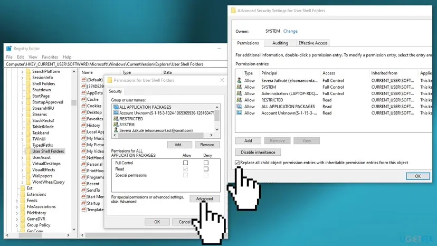This screenshot has height=246, width=437.
Task: Expand the VisualEffects tree node
Action: pos(22,170)
